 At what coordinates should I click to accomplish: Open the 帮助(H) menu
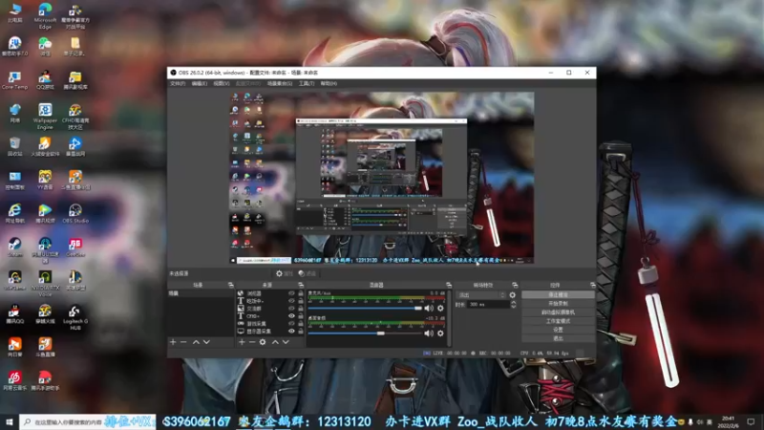(329, 84)
